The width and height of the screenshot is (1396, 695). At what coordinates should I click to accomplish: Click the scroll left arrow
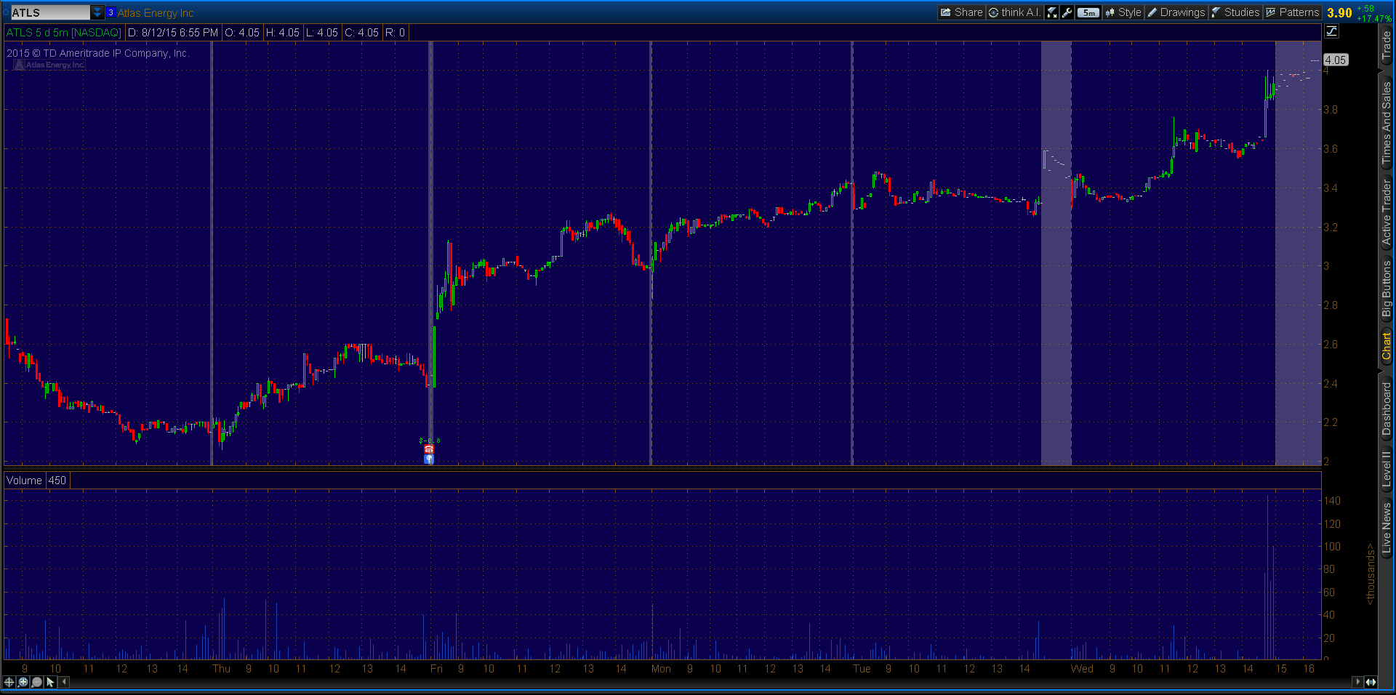click(64, 682)
